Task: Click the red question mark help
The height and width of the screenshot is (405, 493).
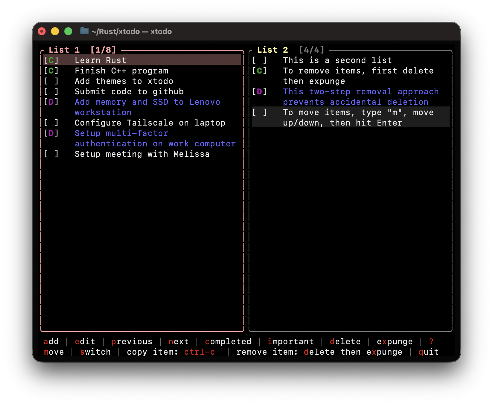Action: tap(431, 341)
